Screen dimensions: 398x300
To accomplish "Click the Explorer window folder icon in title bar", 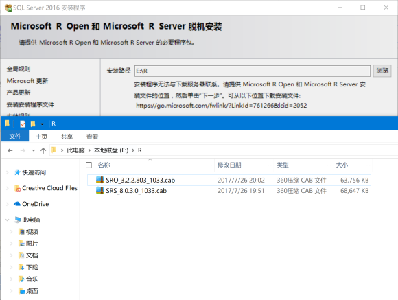I will [7, 124].
